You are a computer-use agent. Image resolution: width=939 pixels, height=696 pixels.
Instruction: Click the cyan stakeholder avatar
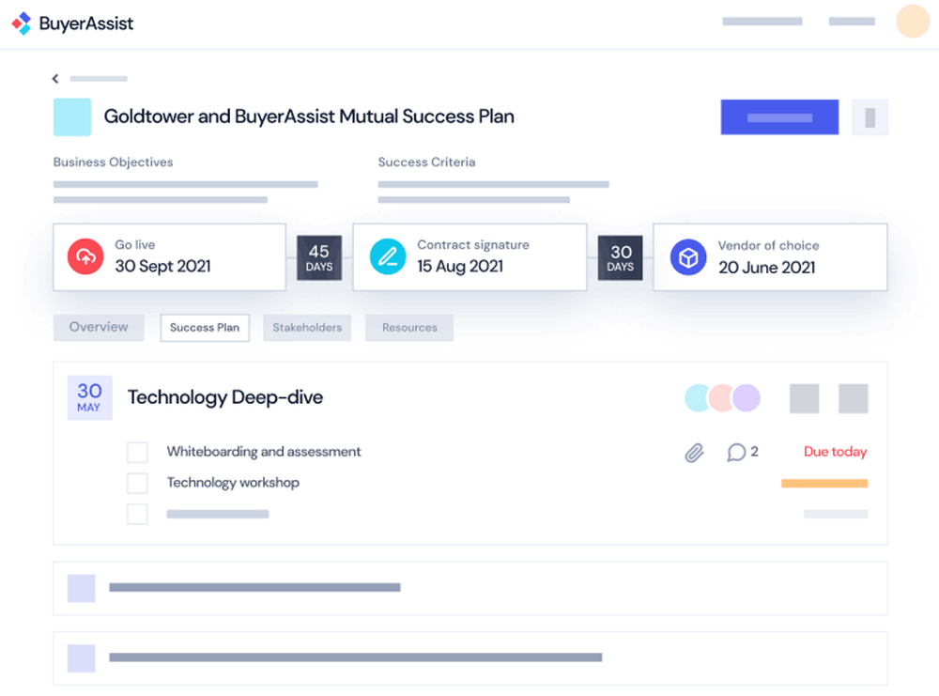pyautogui.click(x=698, y=398)
